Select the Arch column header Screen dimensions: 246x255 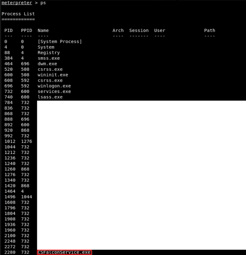pos(118,30)
